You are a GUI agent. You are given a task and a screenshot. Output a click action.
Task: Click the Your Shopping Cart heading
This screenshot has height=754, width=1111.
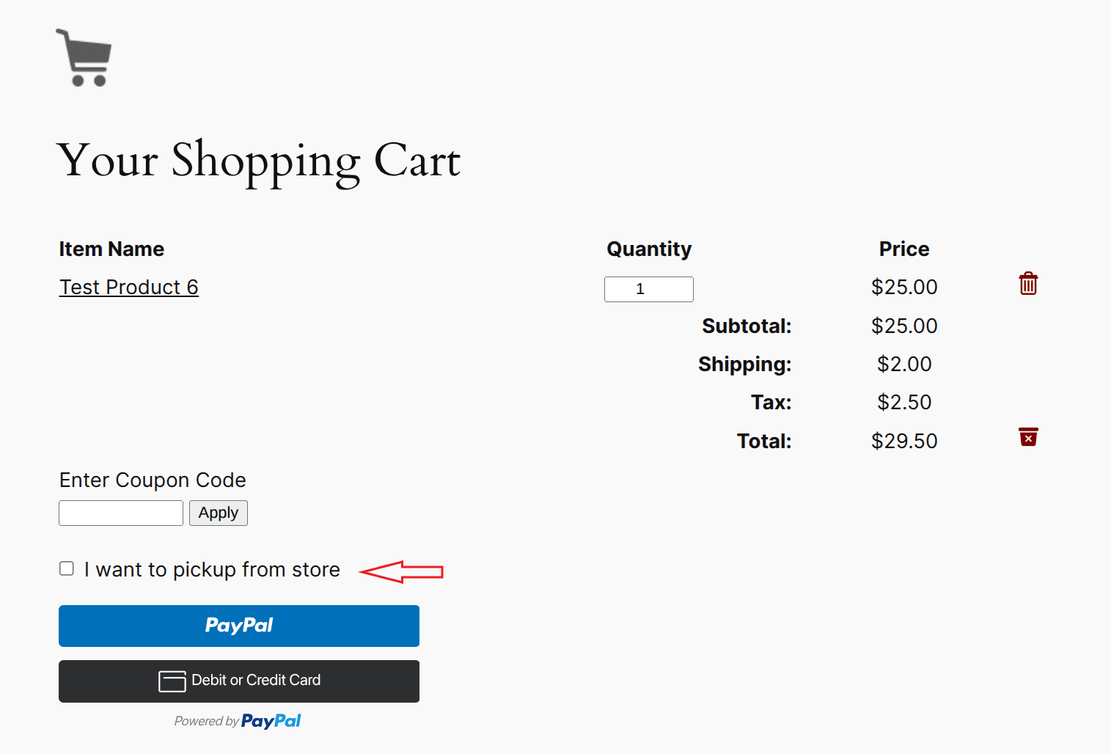tap(259, 161)
